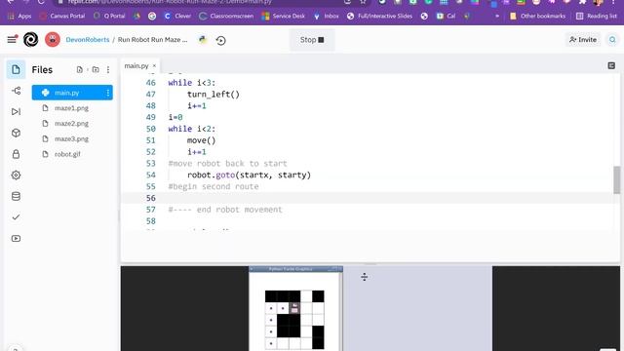Image resolution: width=624 pixels, height=351 pixels.
Task: Open the Settings gear sidebar icon
Action: pyautogui.click(x=16, y=175)
